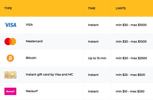This screenshot has width=153, height=100.
Task: Select the Mastercard payment type label
Action: (x=34, y=41)
